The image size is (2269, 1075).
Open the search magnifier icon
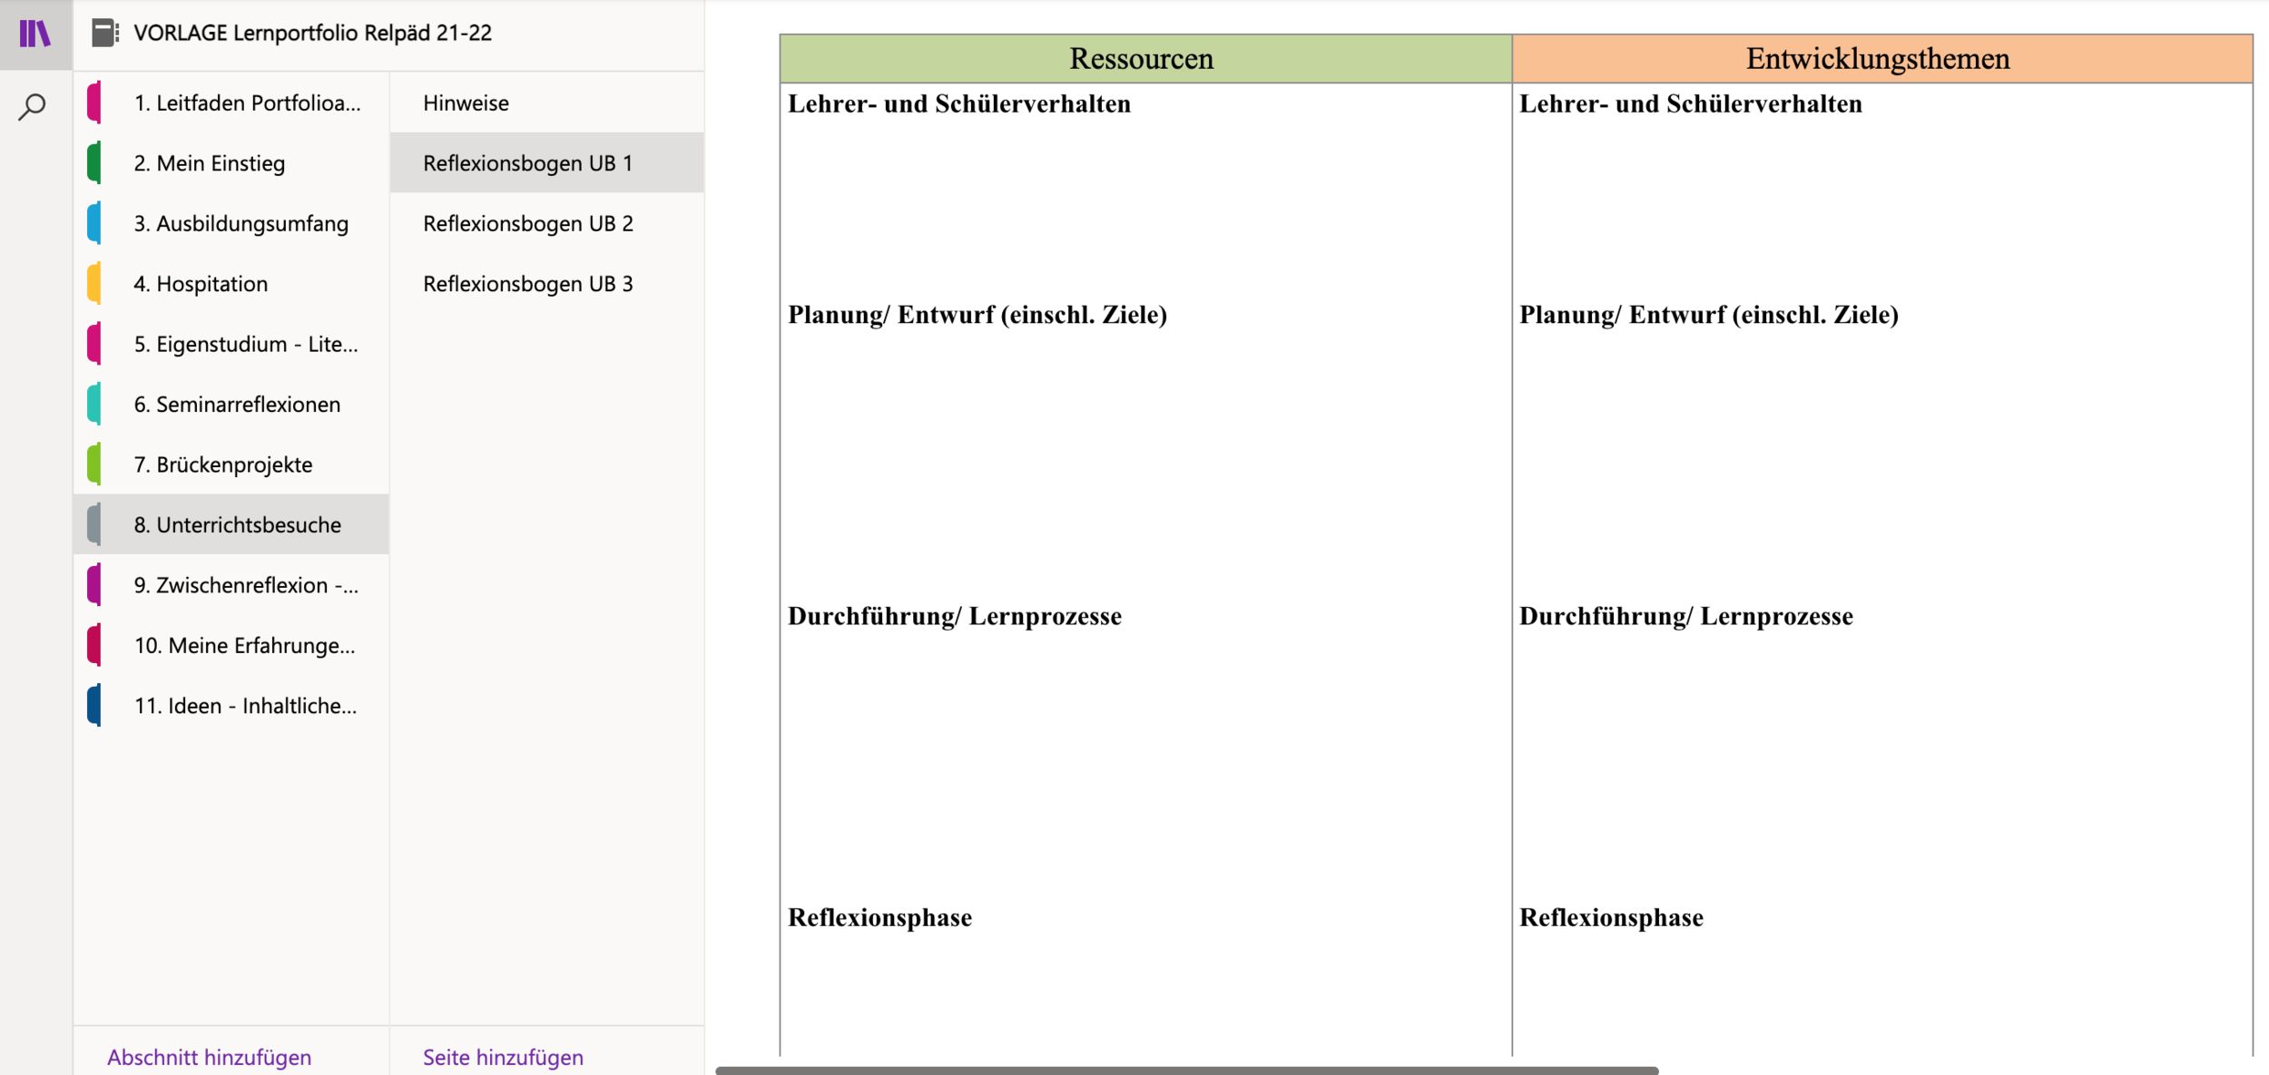click(x=33, y=107)
